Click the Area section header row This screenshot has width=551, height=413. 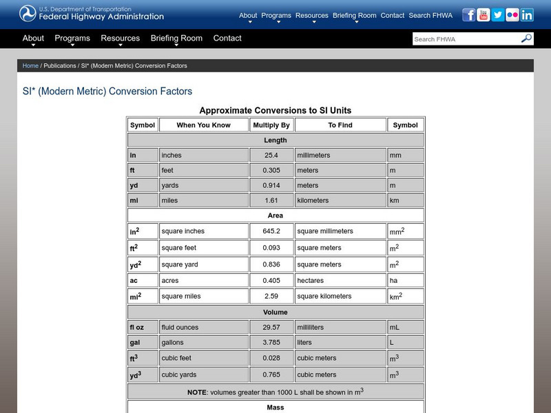point(275,215)
